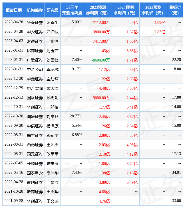Select researcher 王文龙
The height and width of the screenshot is (208, 183).
point(53,201)
